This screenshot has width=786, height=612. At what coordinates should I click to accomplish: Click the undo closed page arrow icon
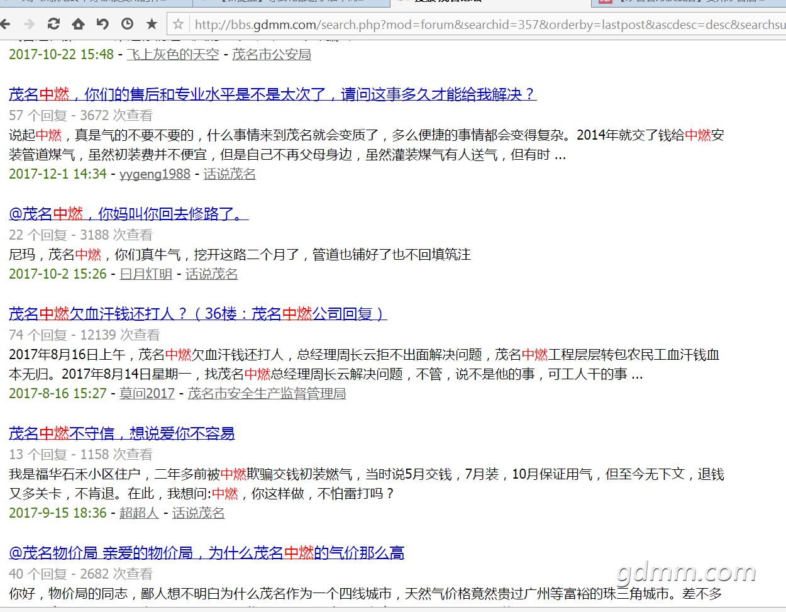click(102, 24)
